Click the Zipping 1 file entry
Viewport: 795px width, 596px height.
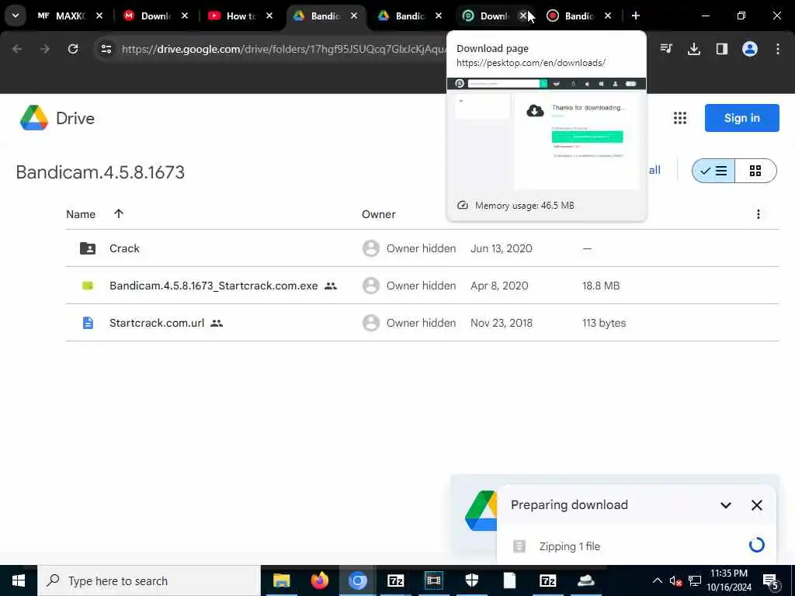pos(637,546)
